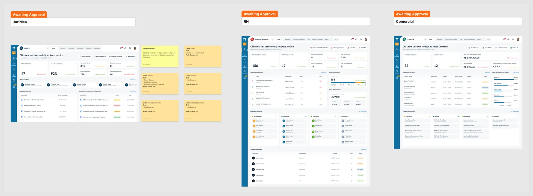Open Home icon in Comercial sidebar
This screenshot has width=533, height=196.
397,50
